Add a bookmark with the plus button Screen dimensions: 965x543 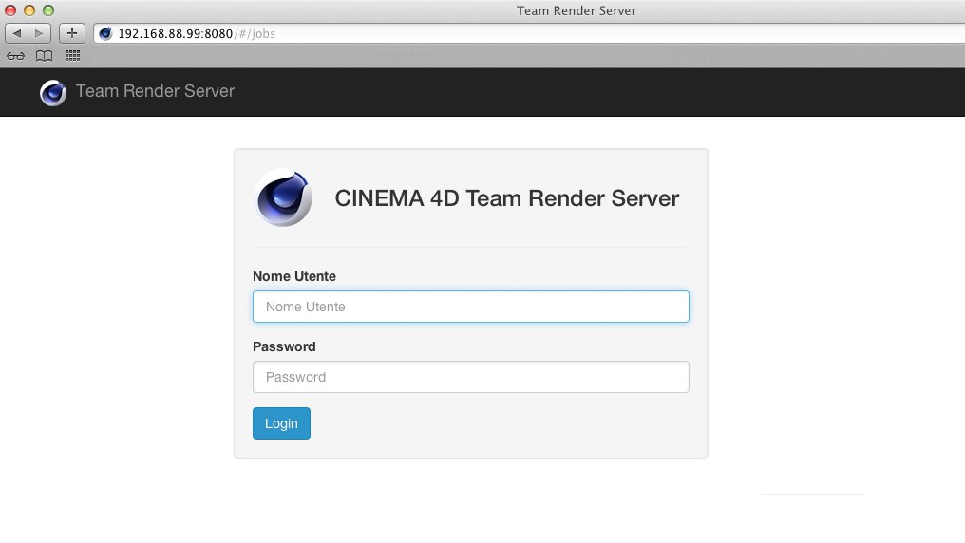click(x=72, y=33)
